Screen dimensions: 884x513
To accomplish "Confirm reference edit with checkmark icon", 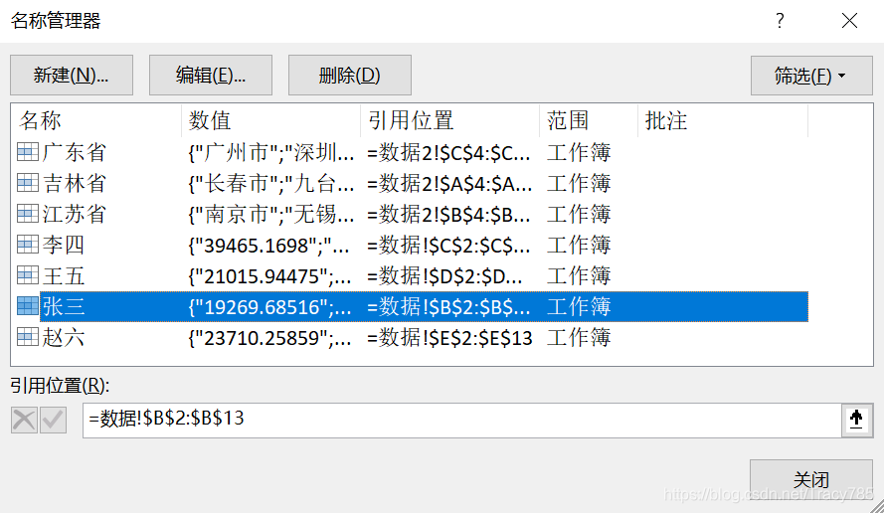I will [54, 420].
